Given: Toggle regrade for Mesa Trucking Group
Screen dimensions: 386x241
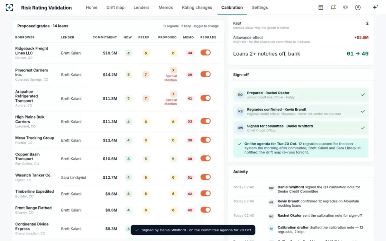Looking at the screenshot, I should pos(206,139).
